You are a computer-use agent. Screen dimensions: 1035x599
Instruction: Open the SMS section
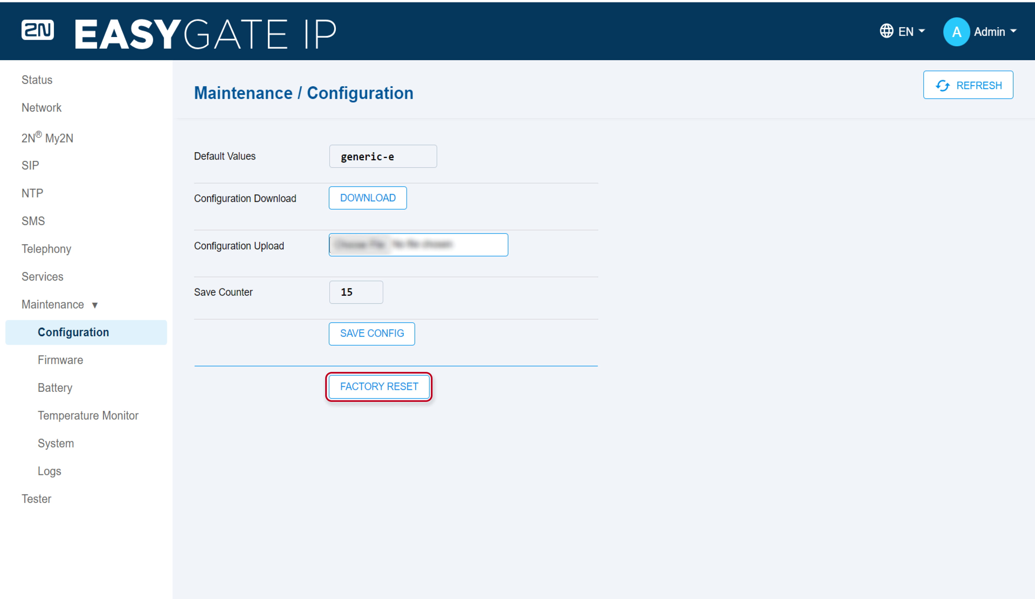[33, 221]
